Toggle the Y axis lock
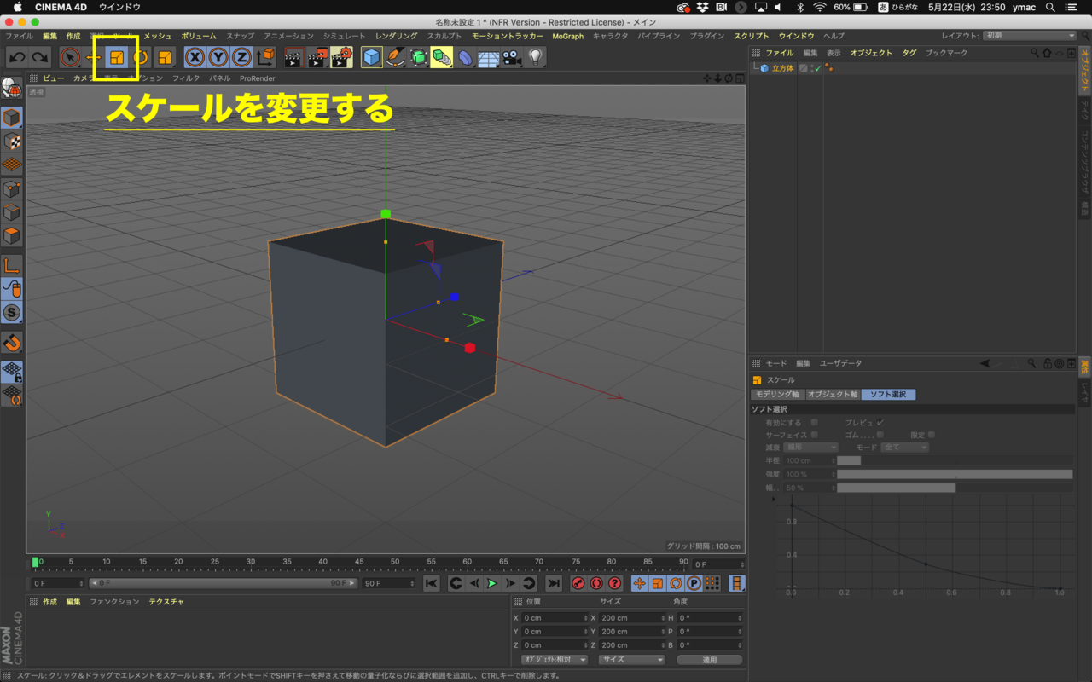 pos(218,58)
